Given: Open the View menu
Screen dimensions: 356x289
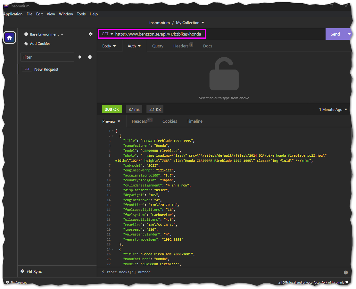Looking at the screenshot, I should pyautogui.click(x=51, y=14).
